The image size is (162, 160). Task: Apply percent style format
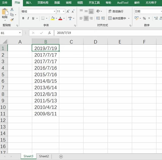point(144,19)
